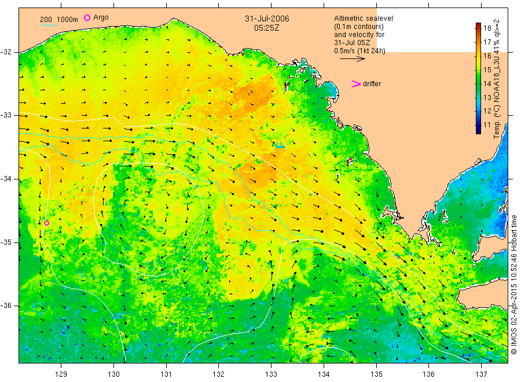Image resolution: width=521 pixels, height=382 pixels.
Task: Click the color bar value 17
Action: coord(487,42)
